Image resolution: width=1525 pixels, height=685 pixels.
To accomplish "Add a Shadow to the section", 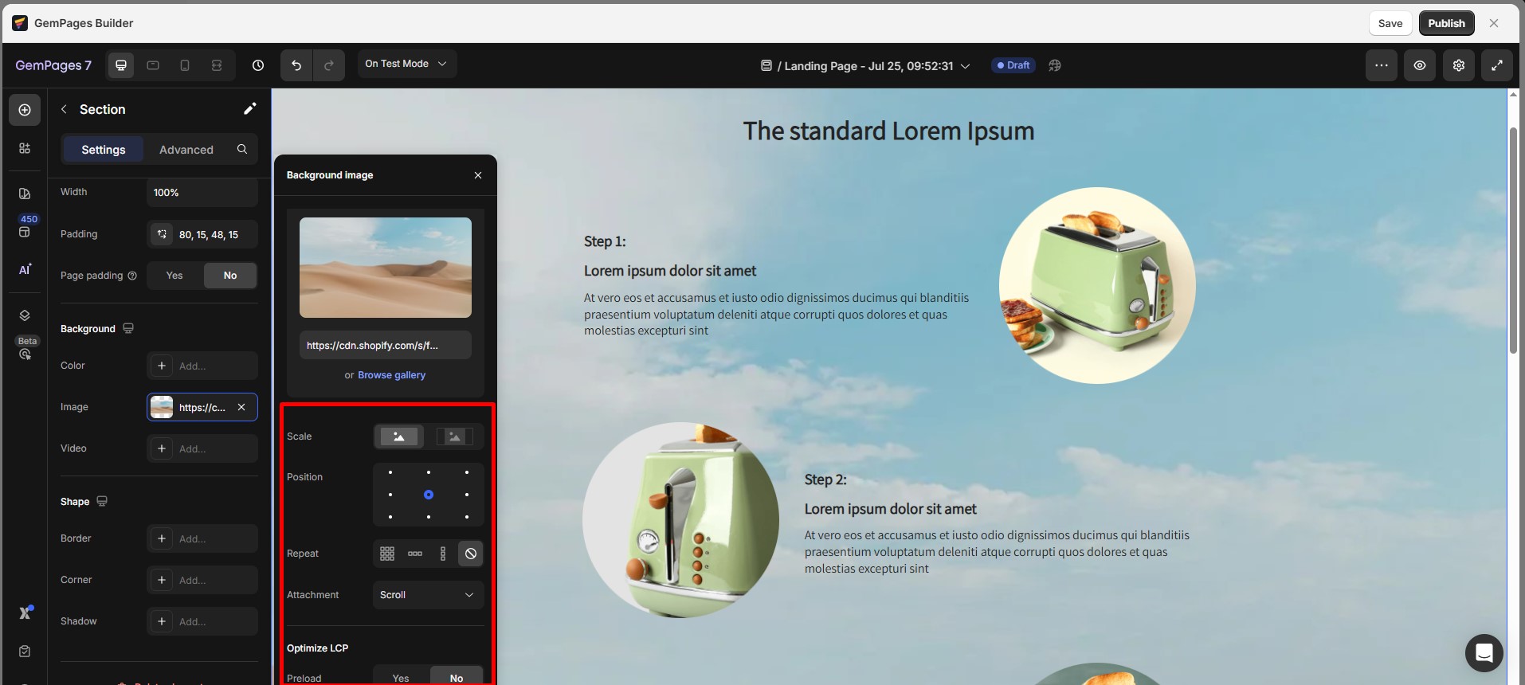I will pyautogui.click(x=202, y=621).
